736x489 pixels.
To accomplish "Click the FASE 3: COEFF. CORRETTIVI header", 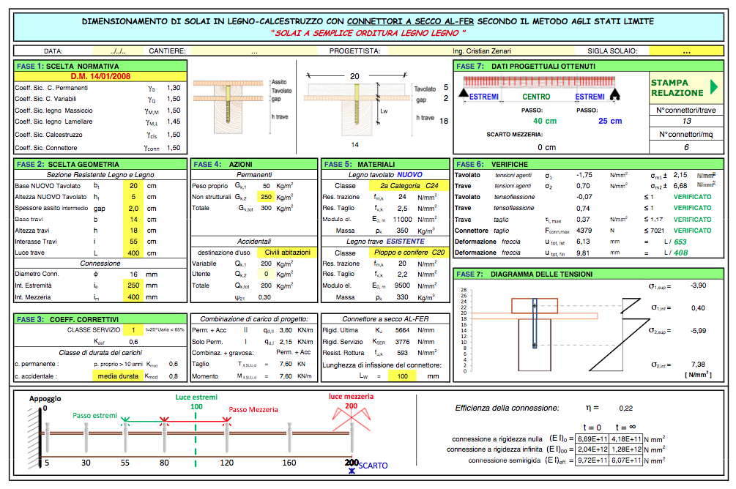I will 100,319.
